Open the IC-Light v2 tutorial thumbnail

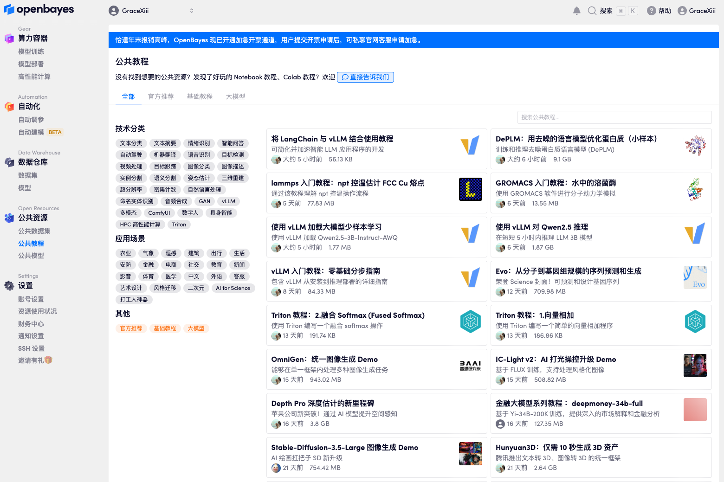pos(695,366)
